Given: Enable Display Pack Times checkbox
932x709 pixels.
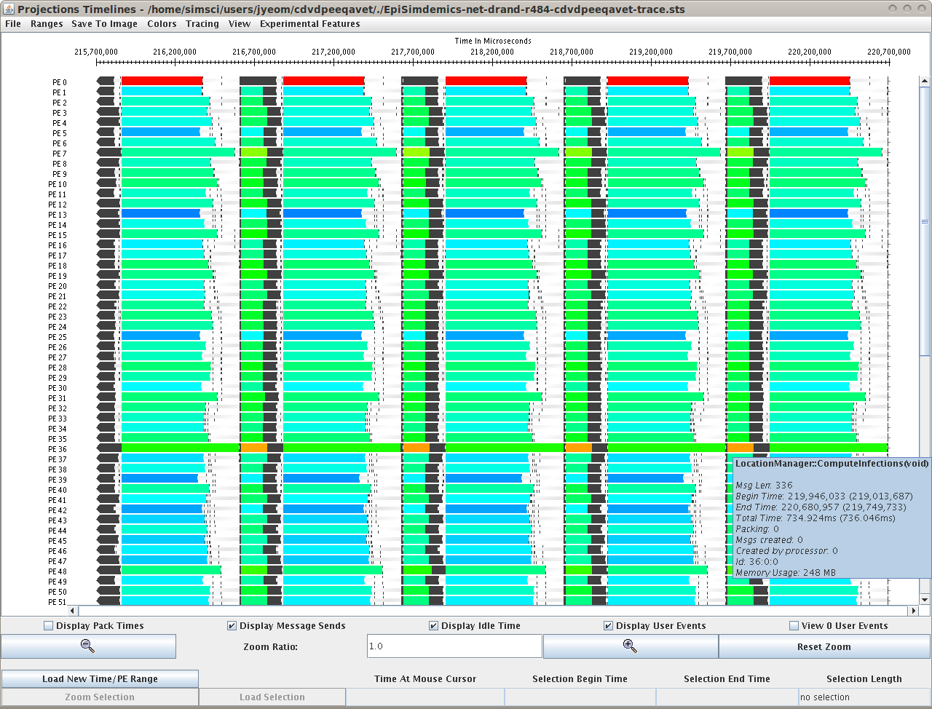Looking at the screenshot, I should point(49,626).
